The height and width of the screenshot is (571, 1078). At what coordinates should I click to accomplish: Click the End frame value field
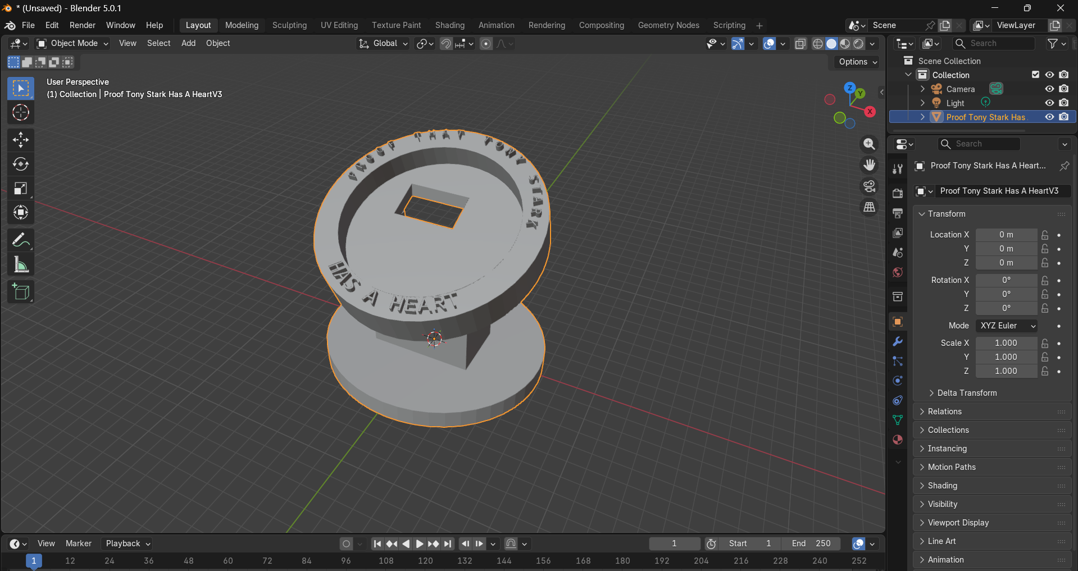click(x=812, y=543)
